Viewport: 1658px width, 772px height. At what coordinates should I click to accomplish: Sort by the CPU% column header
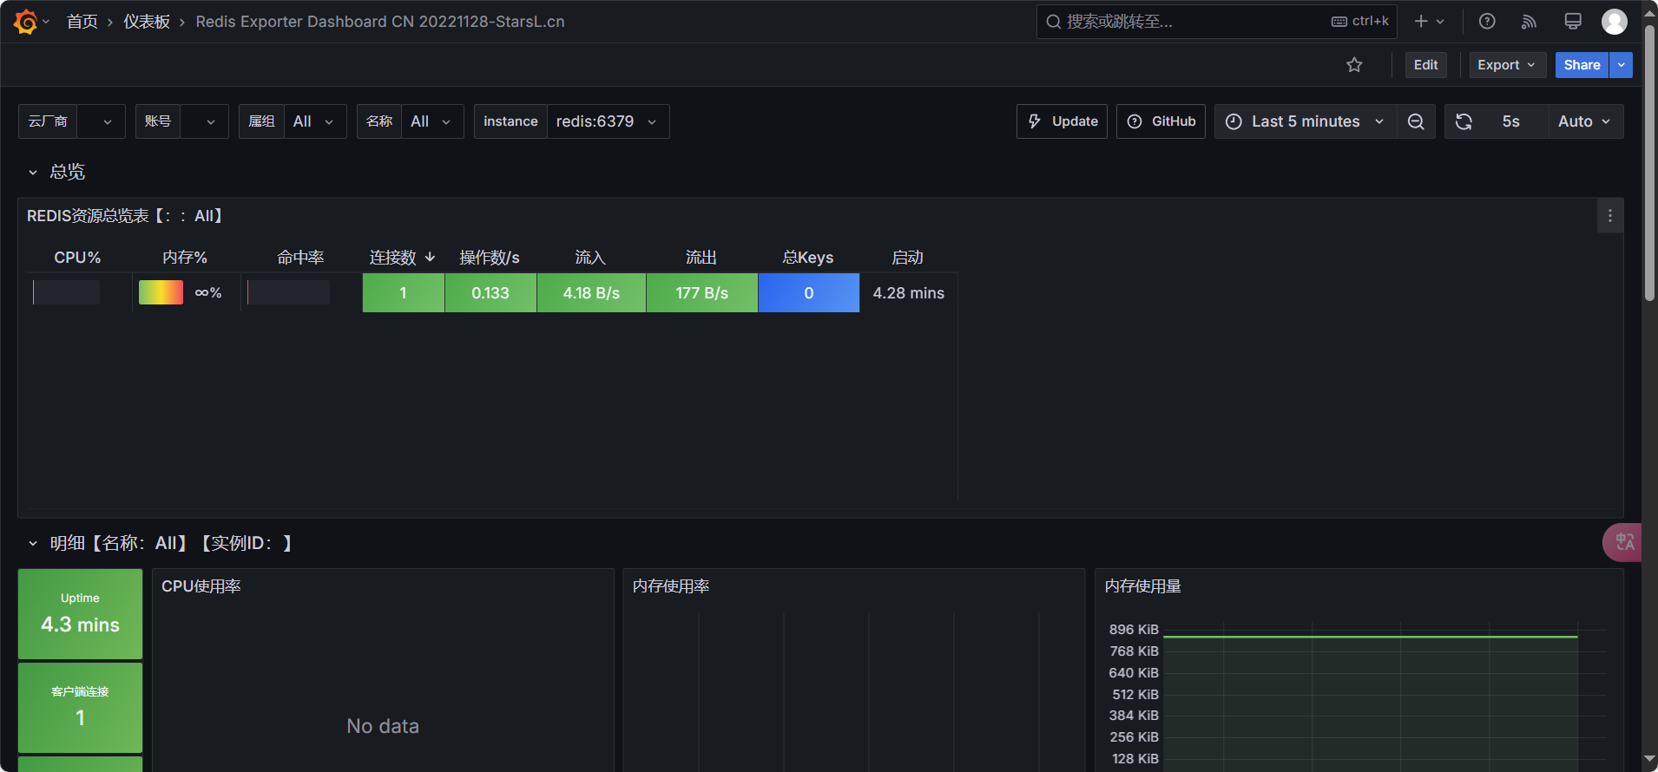point(77,258)
